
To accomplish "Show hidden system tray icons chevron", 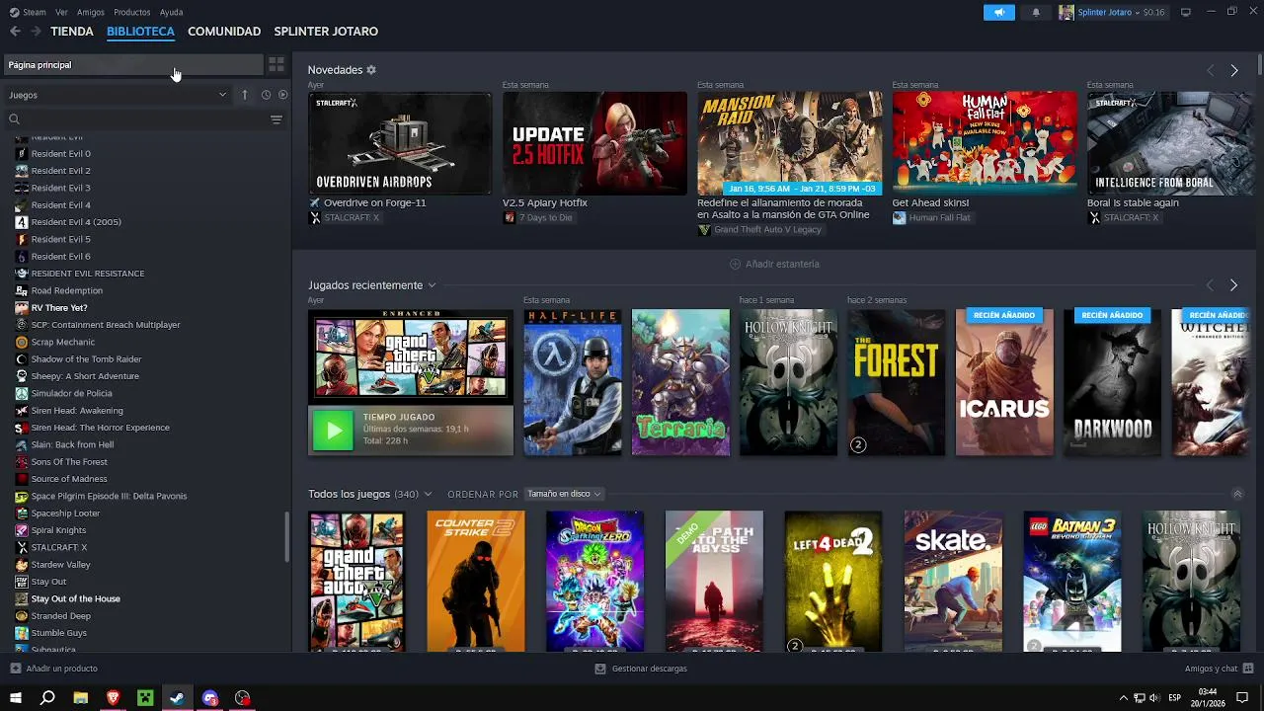I will pos(1123,698).
